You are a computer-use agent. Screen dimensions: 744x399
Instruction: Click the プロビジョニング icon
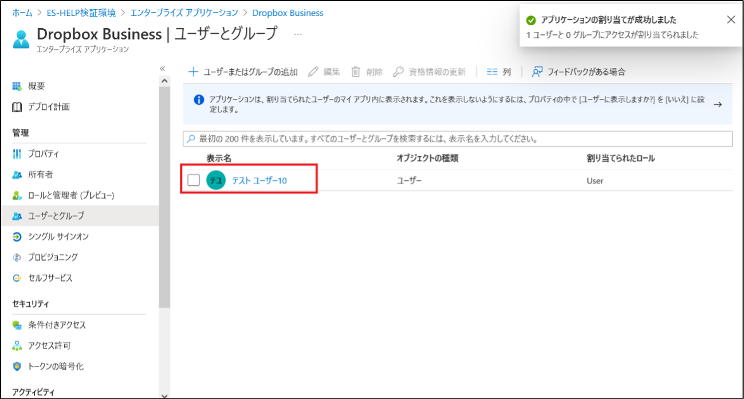17,257
